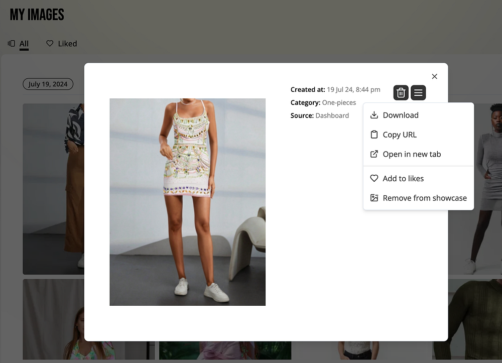Viewport: 502px width, 363px height.
Task: Select Copy URL menu entry
Action: [419, 135]
